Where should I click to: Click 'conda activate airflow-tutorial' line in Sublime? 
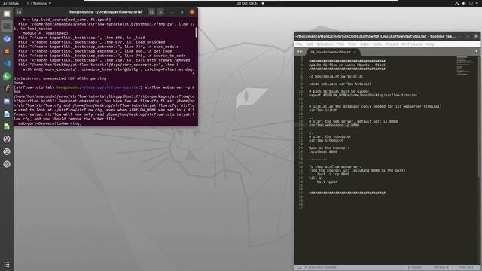tap(340, 84)
